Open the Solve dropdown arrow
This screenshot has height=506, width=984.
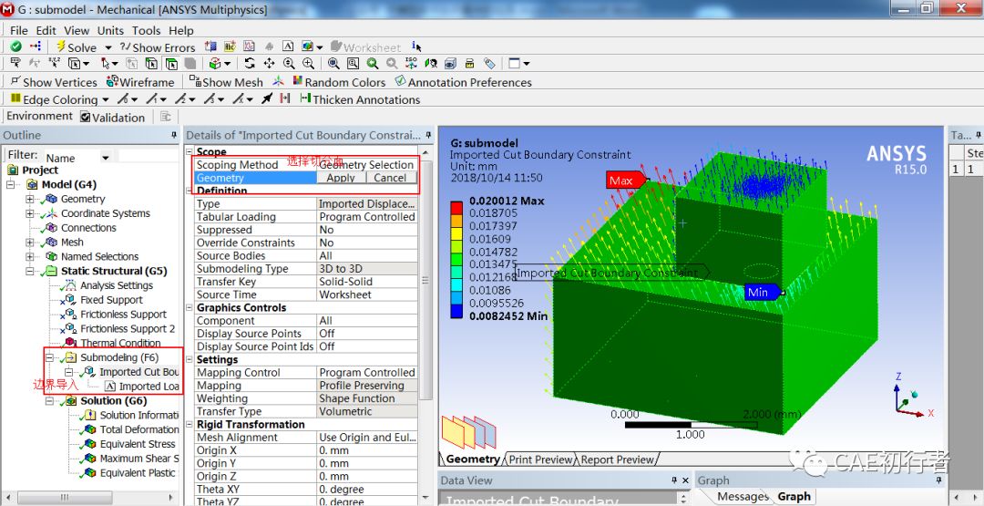[x=108, y=47]
